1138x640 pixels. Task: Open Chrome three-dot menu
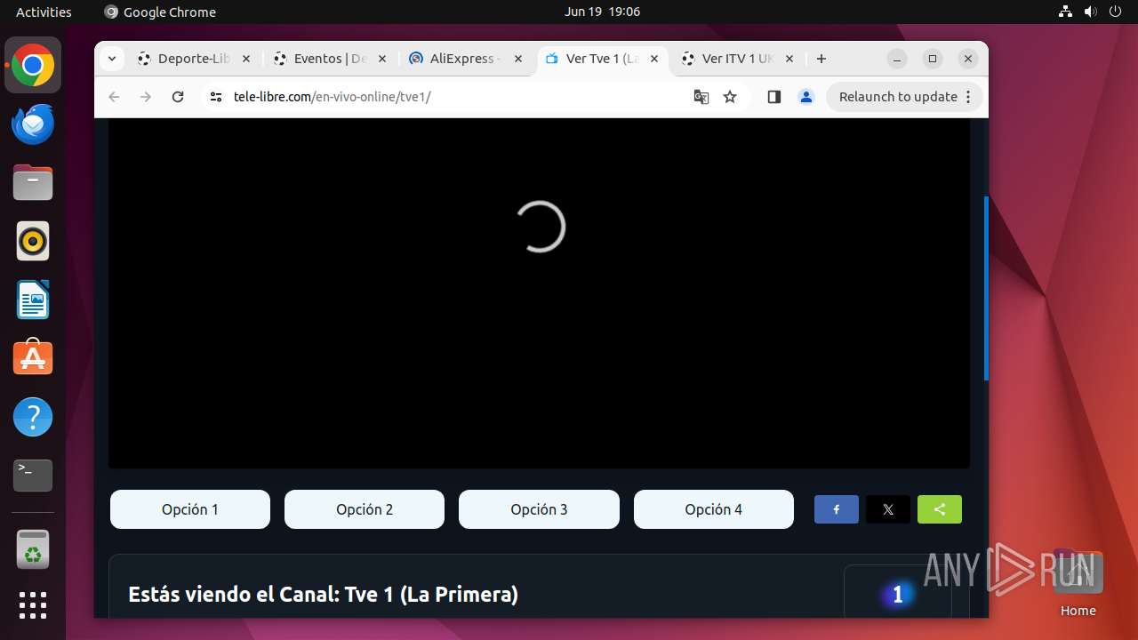pos(968,97)
